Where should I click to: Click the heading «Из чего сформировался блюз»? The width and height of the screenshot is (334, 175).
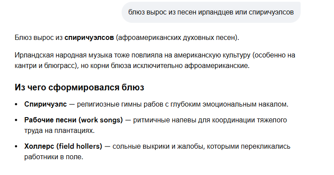(79, 88)
